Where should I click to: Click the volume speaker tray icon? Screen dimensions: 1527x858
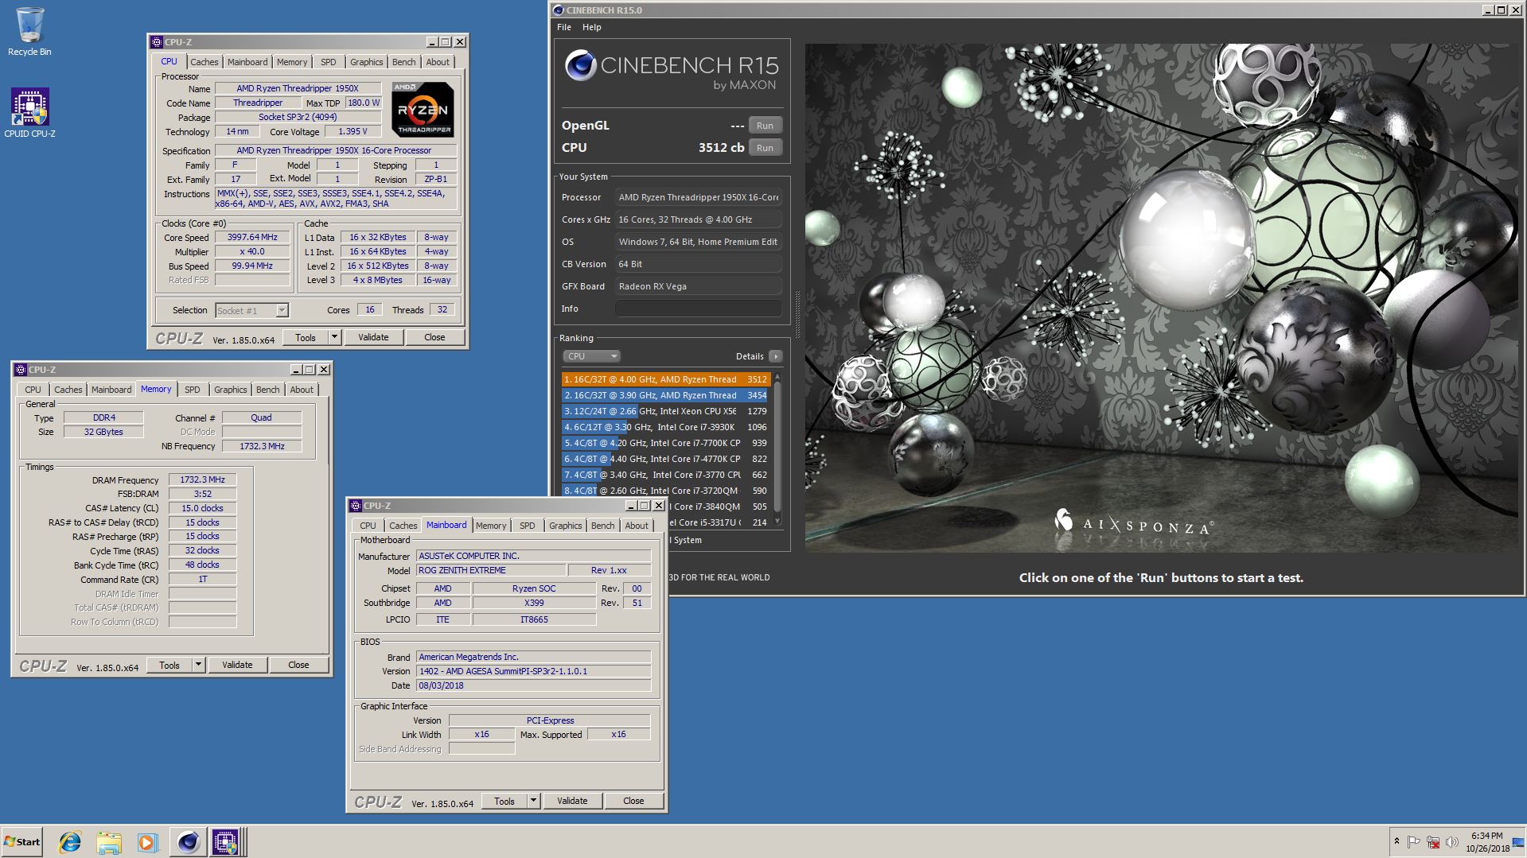[1452, 842]
